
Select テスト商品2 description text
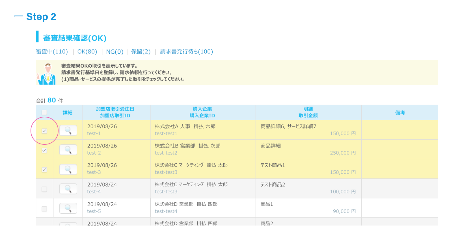click(273, 185)
